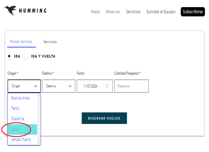Collapse the open Origen dropdown
The height and width of the screenshot is (152, 209).
[x=24, y=86]
